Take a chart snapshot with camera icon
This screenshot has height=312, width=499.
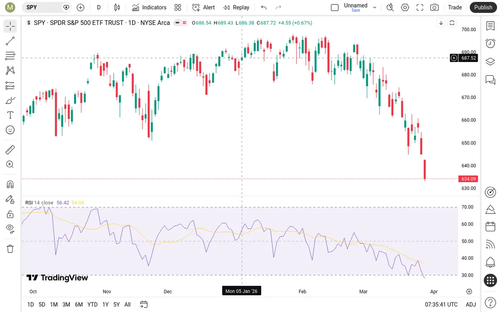pyautogui.click(x=434, y=7)
